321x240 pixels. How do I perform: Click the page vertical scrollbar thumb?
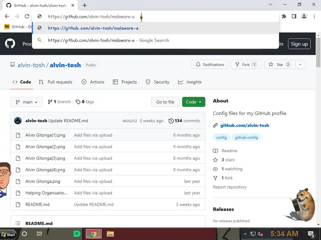point(318,52)
